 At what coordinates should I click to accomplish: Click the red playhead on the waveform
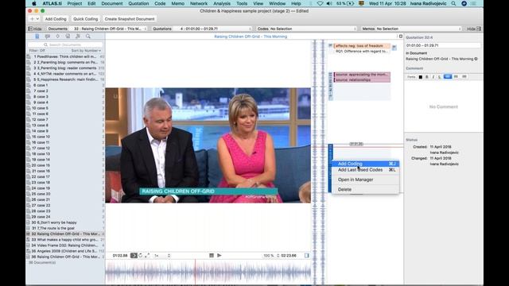tap(195, 272)
